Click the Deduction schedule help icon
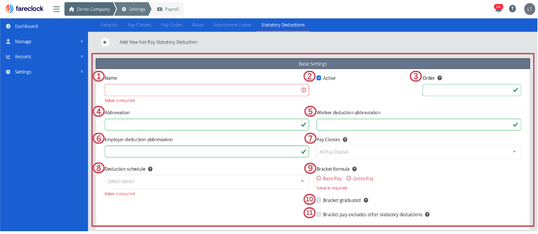The image size is (538, 234). [151, 169]
